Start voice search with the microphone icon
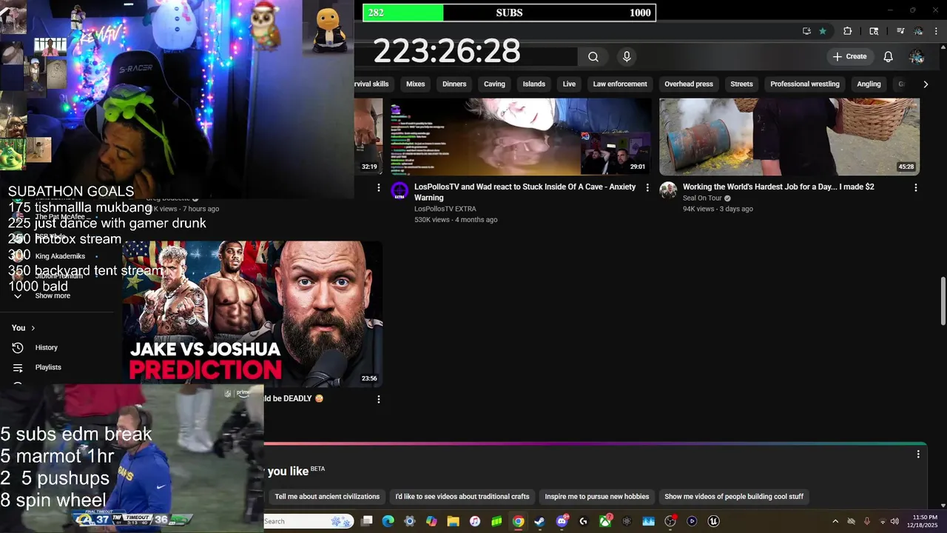The width and height of the screenshot is (947, 533). click(x=627, y=56)
